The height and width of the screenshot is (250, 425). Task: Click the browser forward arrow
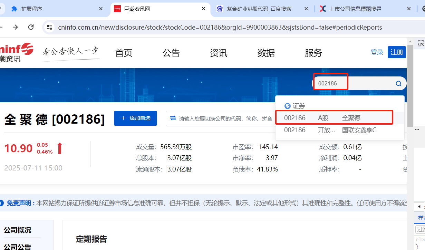point(15,27)
